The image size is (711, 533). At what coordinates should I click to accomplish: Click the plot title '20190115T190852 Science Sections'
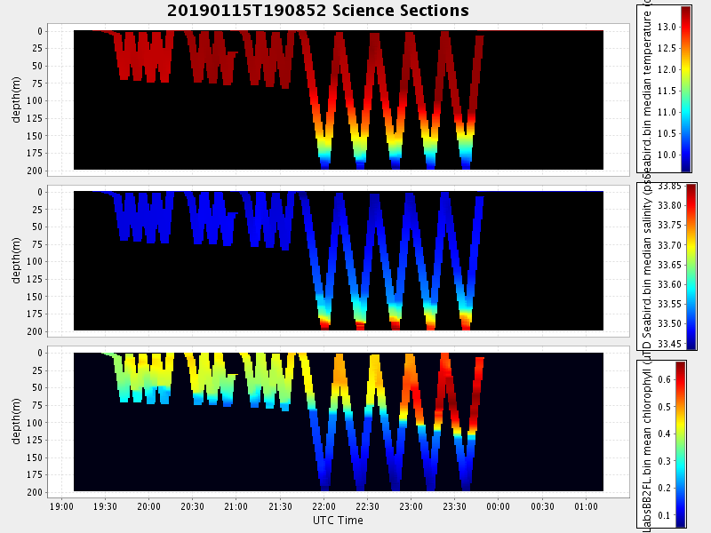coord(318,11)
